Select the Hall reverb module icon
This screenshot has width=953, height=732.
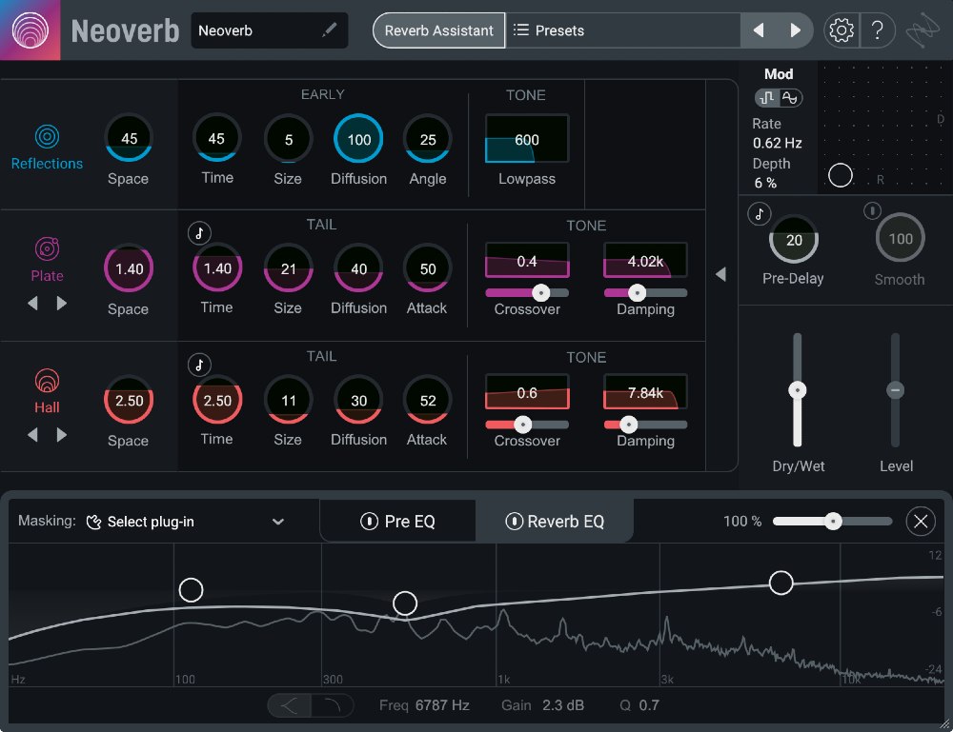[x=47, y=381]
